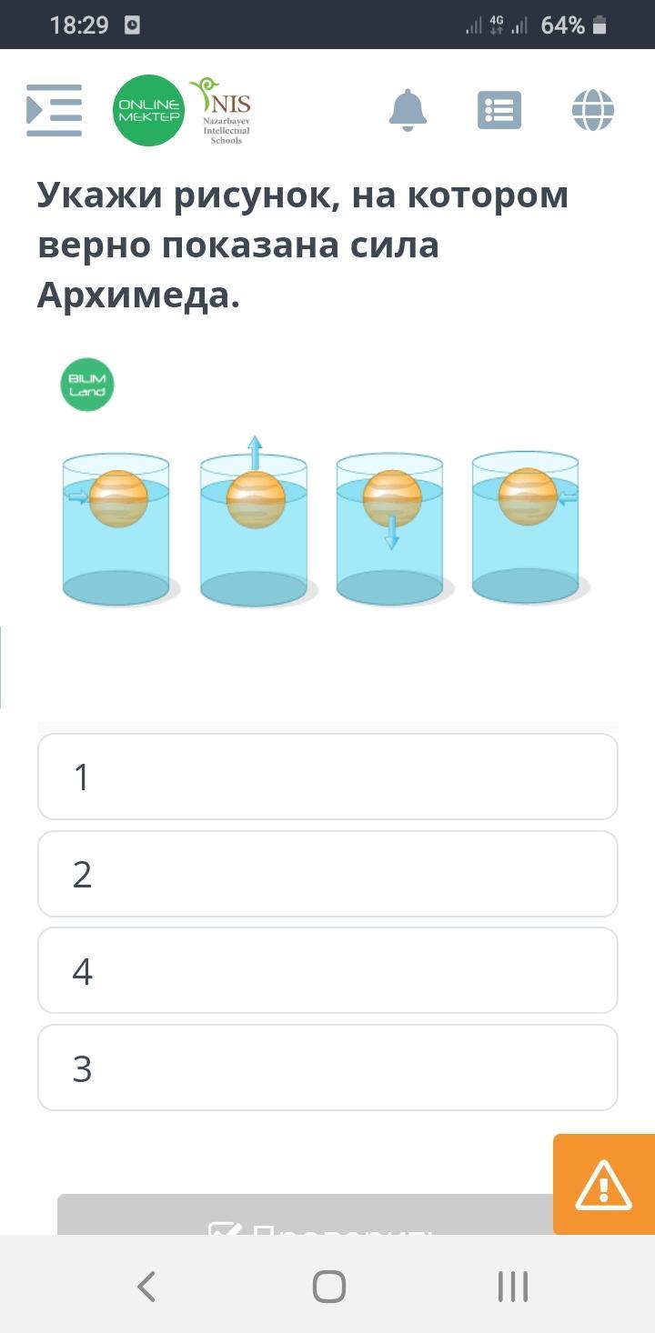Click the Online Mektep green logo

(x=148, y=110)
